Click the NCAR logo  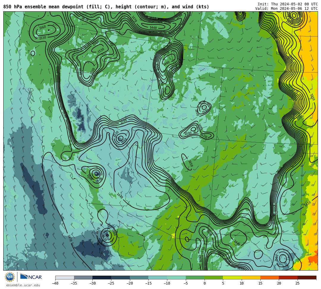point(31,277)
